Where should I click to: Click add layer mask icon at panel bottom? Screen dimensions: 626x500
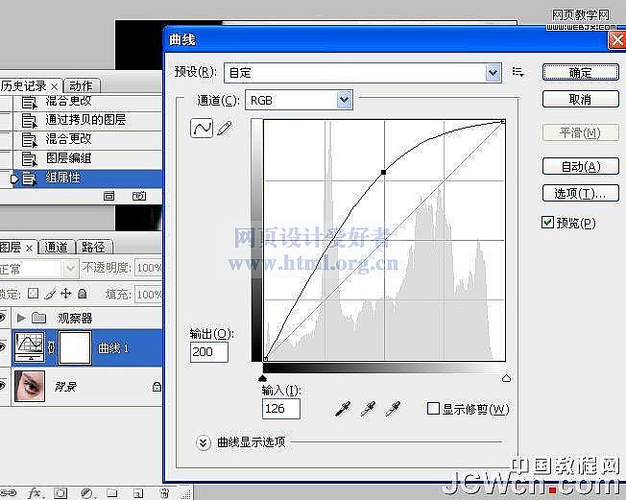(x=60, y=493)
